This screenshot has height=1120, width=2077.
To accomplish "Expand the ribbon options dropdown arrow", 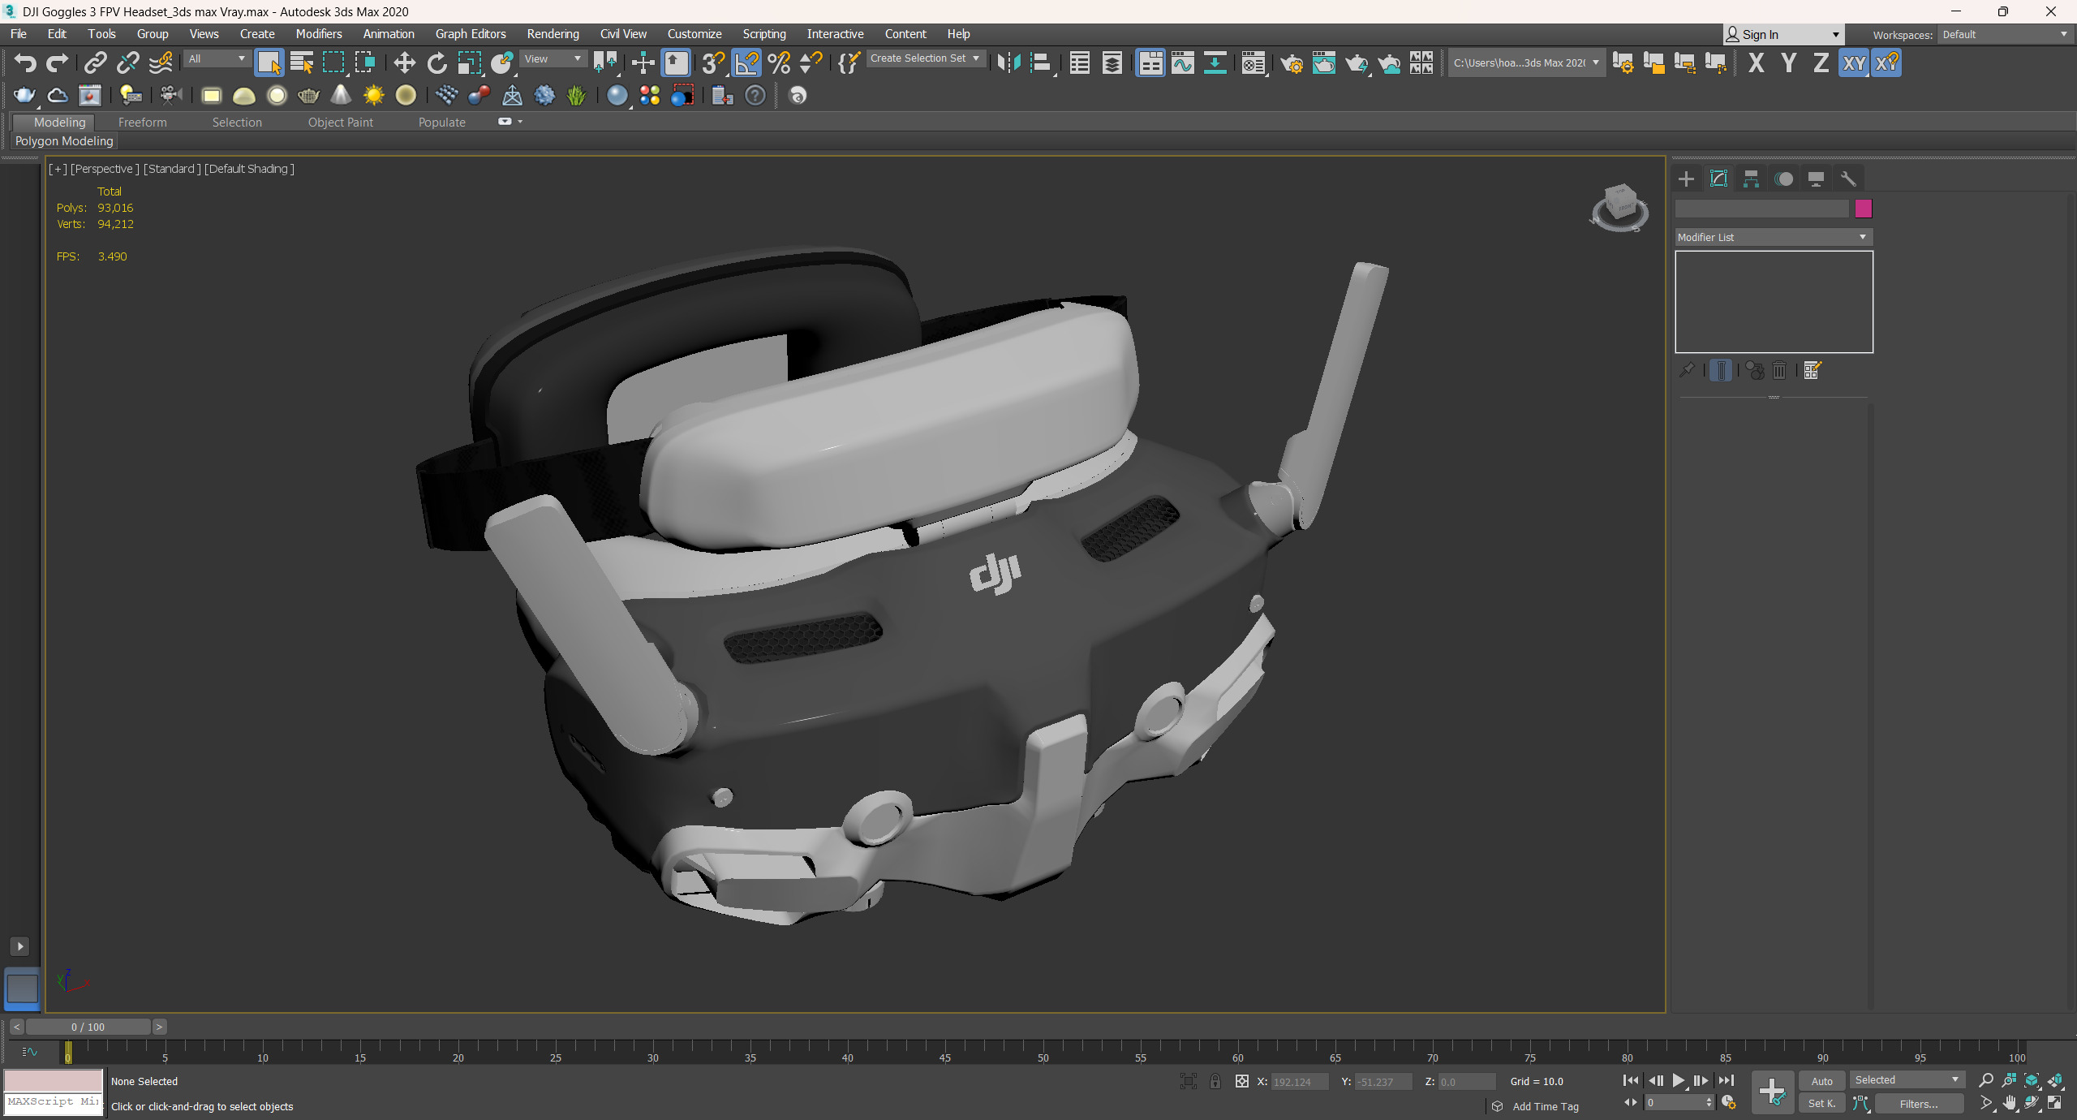I will pyautogui.click(x=520, y=122).
